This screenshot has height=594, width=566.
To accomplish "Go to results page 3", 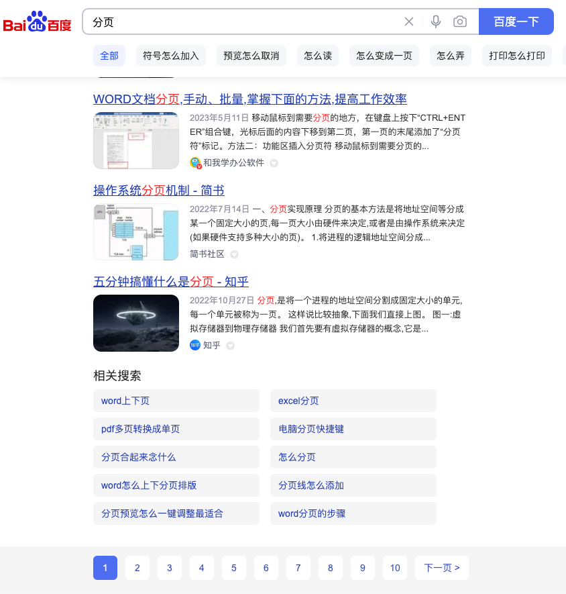I will [170, 568].
